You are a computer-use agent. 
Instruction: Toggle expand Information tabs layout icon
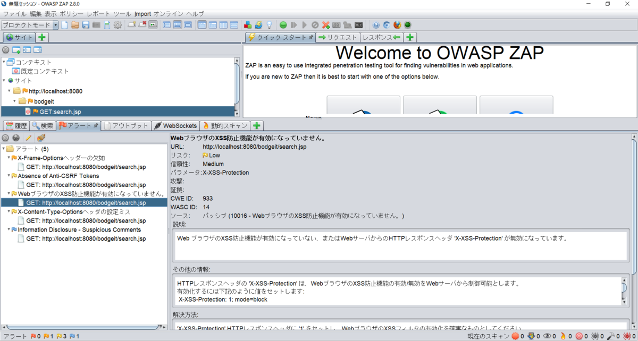point(177,25)
